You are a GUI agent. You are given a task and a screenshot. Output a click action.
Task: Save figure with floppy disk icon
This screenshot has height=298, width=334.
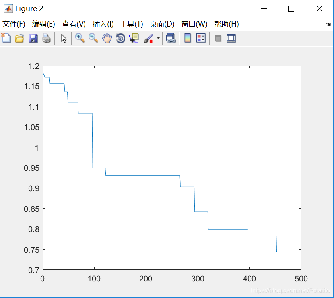(33, 38)
